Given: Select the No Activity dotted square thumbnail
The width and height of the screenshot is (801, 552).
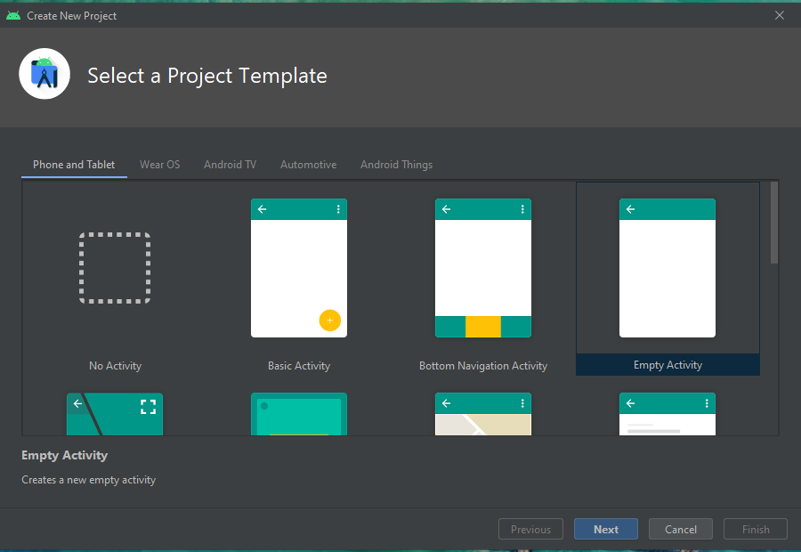Looking at the screenshot, I should (x=115, y=268).
